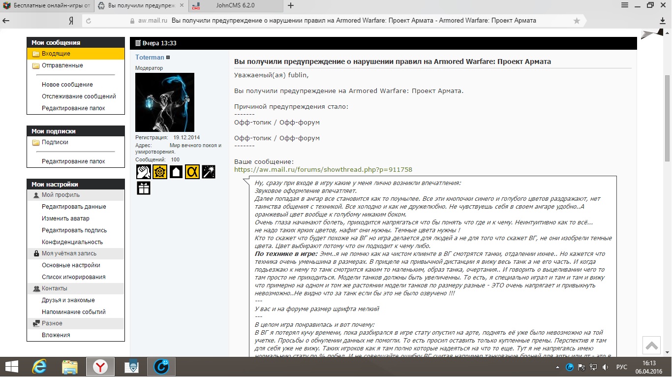Click the Yandex 'Я' home button
Image resolution: width=672 pixels, height=378 pixels.
[x=71, y=21]
